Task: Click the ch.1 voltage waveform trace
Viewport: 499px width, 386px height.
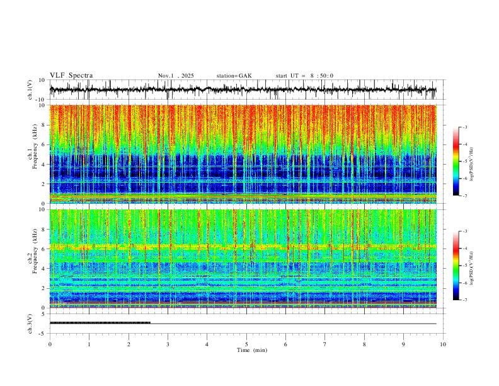Action: tap(243, 90)
